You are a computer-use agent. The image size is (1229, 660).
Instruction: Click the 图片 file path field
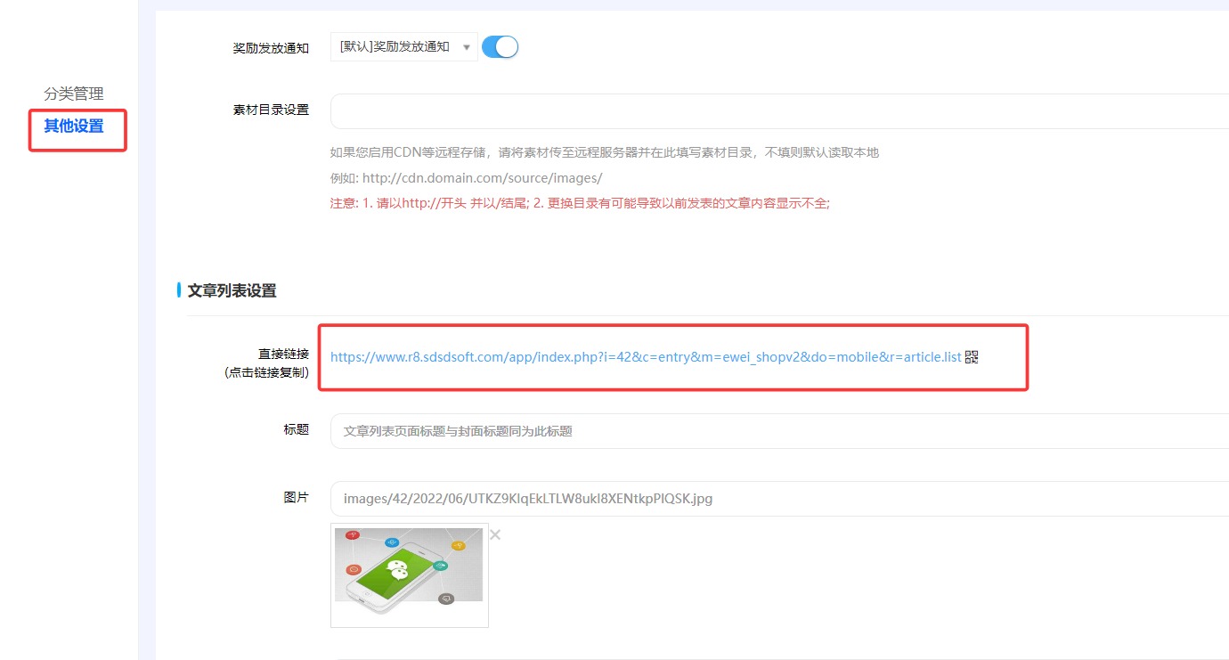[775, 499]
